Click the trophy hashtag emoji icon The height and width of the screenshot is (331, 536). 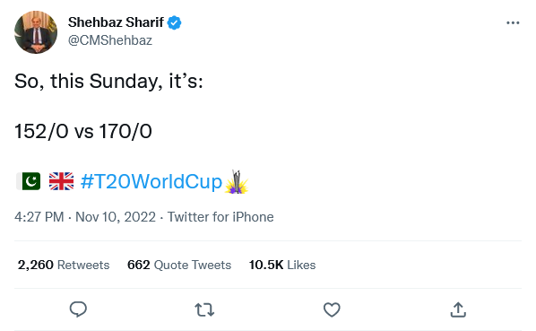237,181
